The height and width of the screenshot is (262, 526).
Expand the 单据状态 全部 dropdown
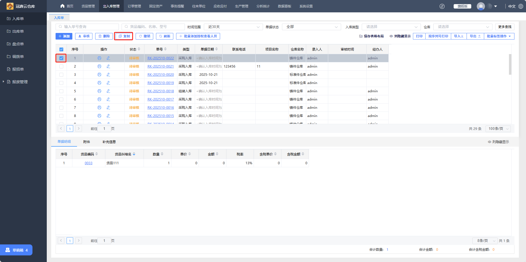pyautogui.click(x=311, y=27)
